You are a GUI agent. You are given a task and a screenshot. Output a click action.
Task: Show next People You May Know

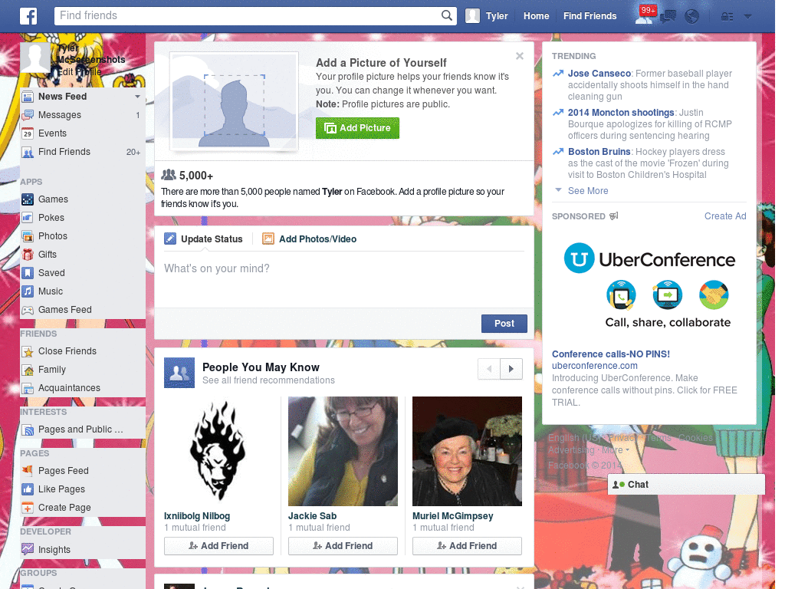pyautogui.click(x=511, y=369)
